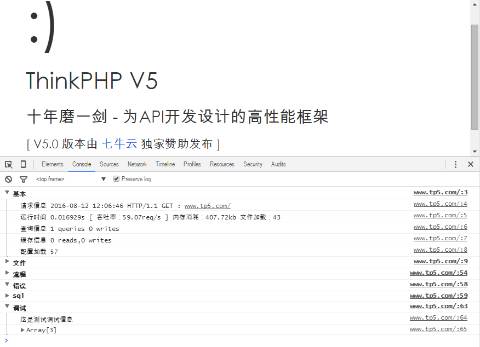
Task: Open source link www.tp5.com/:4
Action: coord(441,204)
